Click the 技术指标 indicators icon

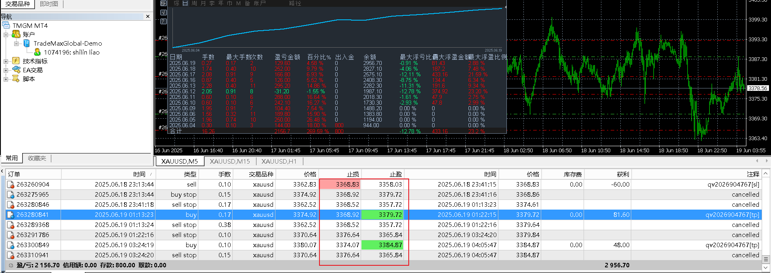16,61
